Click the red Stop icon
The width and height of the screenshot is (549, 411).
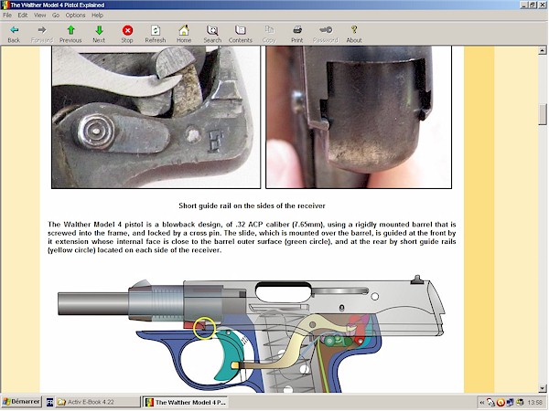click(x=127, y=30)
